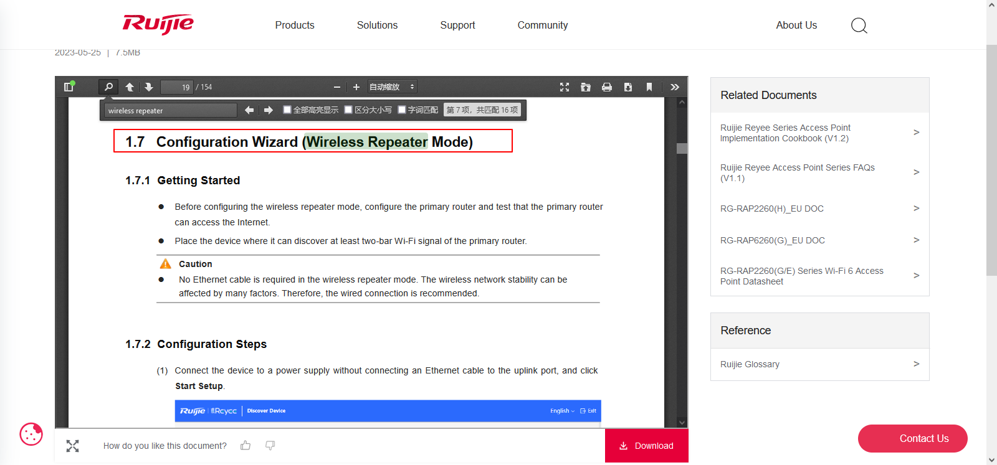Switch PDF to presentation mode

coord(565,87)
